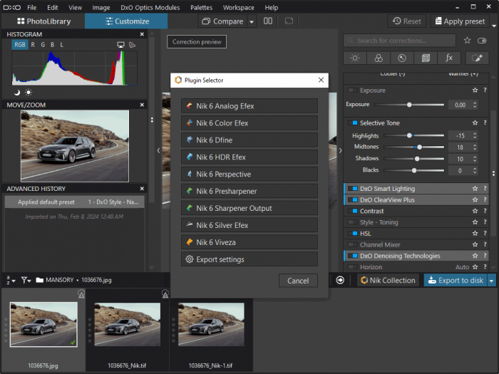Screen dimensions: 499x374
Task: Open the DxO Optics Modules menu
Action: (x=150, y=7)
